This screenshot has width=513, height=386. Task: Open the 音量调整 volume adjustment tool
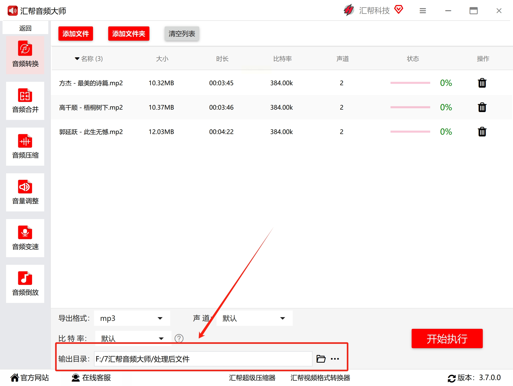coord(25,192)
